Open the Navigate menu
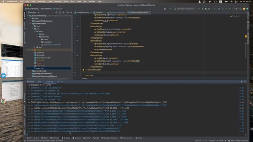Viewport: 253px width, 142px height. click(41, 2)
